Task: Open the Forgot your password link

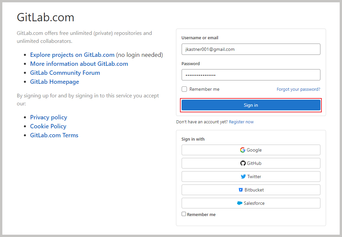Action: [x=299, y=89]
